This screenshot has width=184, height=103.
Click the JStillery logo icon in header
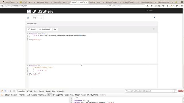coord(34,11)
